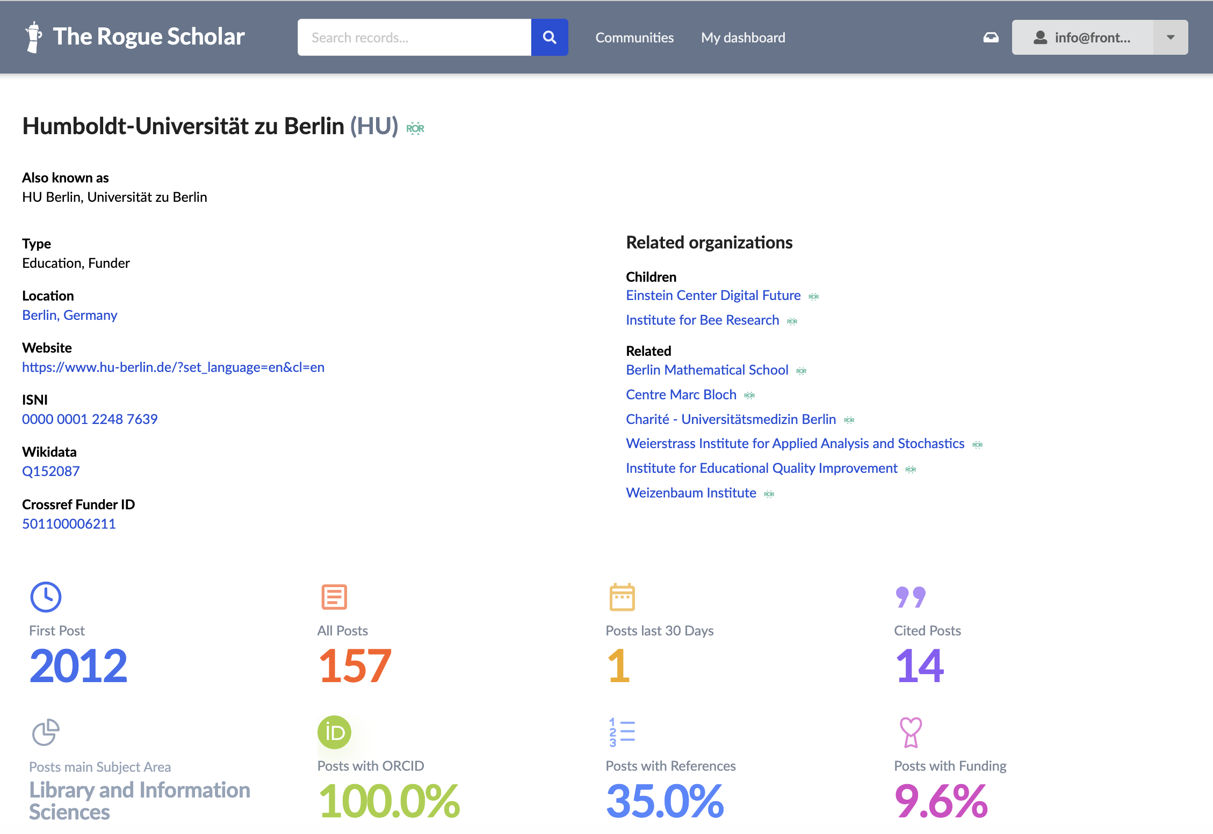Open the inbox tray icon
The image size is (1213, 834).
(x=991, y=37)
